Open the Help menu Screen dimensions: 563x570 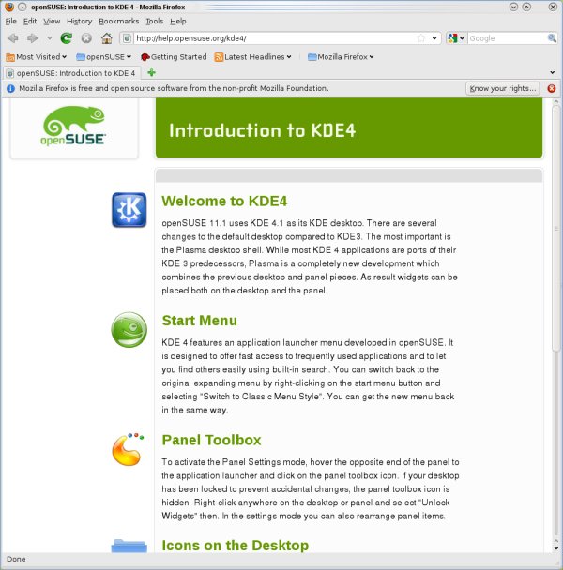(x=178, y=21)
